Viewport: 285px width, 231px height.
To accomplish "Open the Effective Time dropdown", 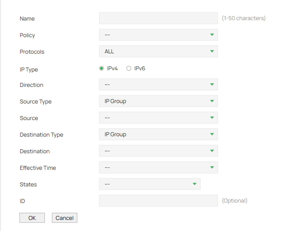I will [158, 167].
